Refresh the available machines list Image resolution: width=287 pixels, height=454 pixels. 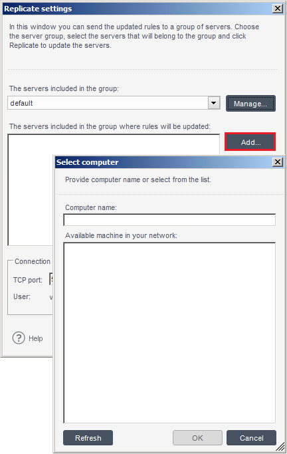tap(88, 437)
